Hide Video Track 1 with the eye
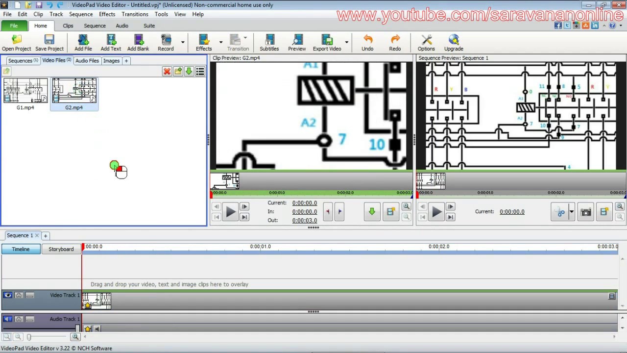627x353 pixels. pyautogui.click(x=7, y=295)
